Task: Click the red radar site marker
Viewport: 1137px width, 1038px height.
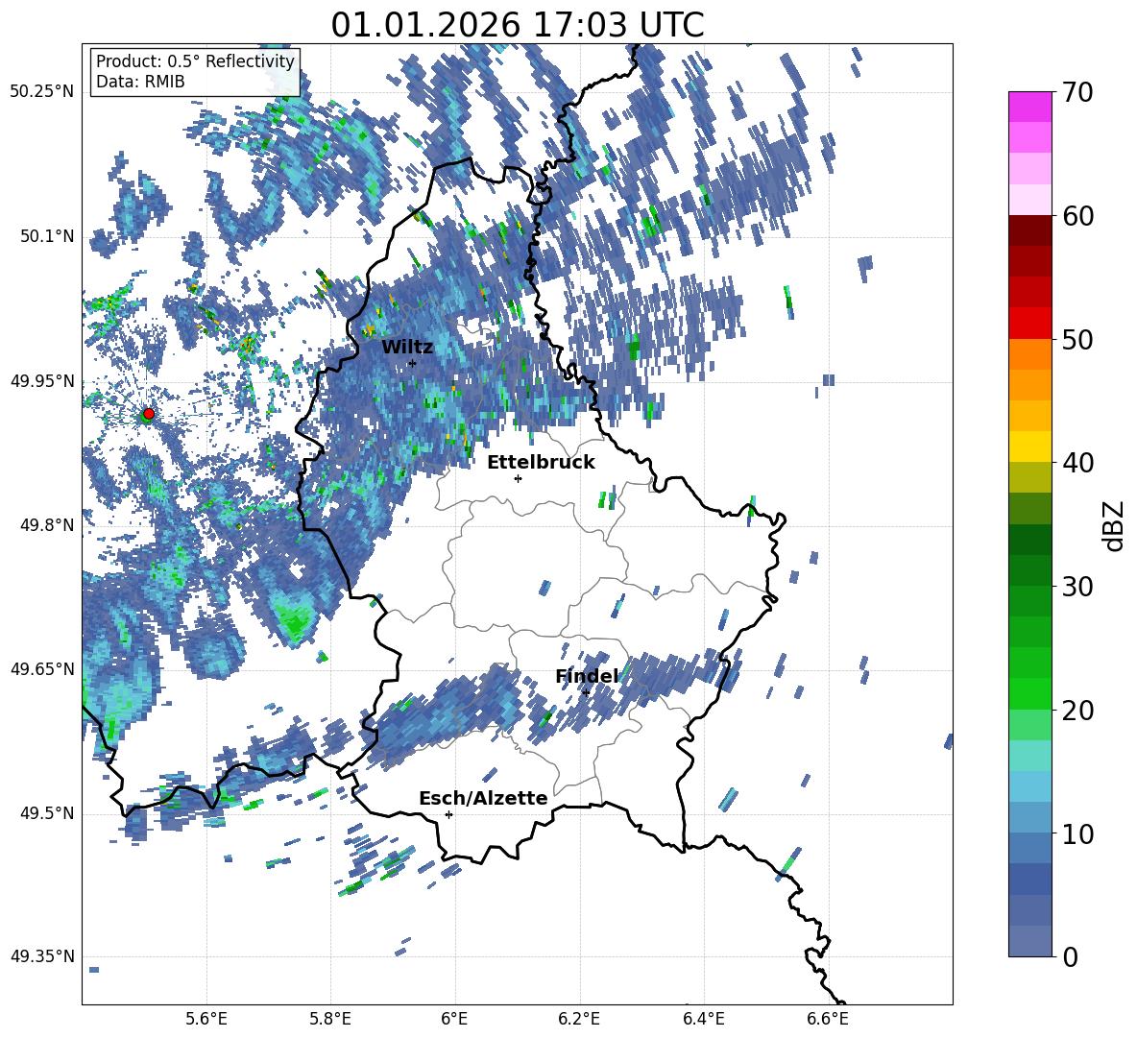Action: pos(149,414)
